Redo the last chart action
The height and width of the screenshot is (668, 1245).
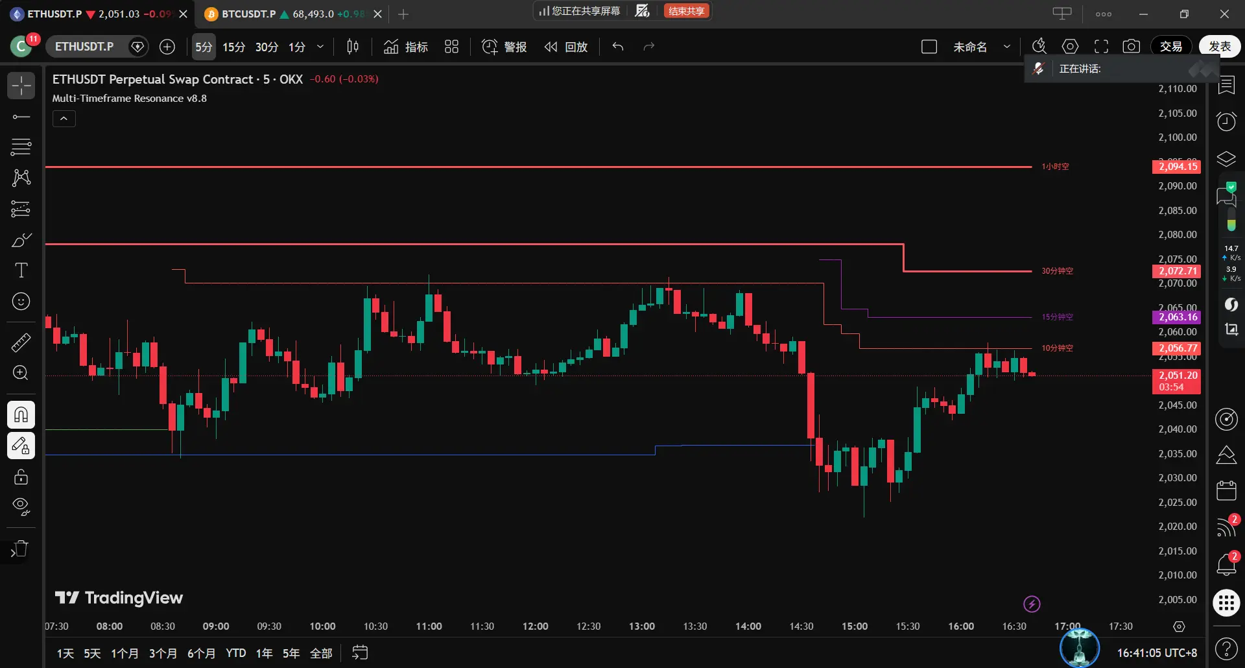[x=649, y=47]
